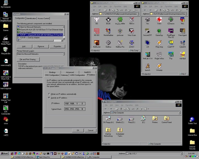Expand the Primary Network Logon dropdown

[x=64, y=54]
